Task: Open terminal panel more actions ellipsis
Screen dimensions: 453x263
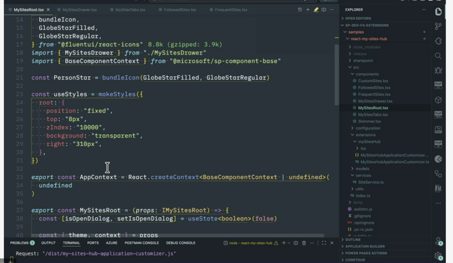Action: [x=312, y=243]
